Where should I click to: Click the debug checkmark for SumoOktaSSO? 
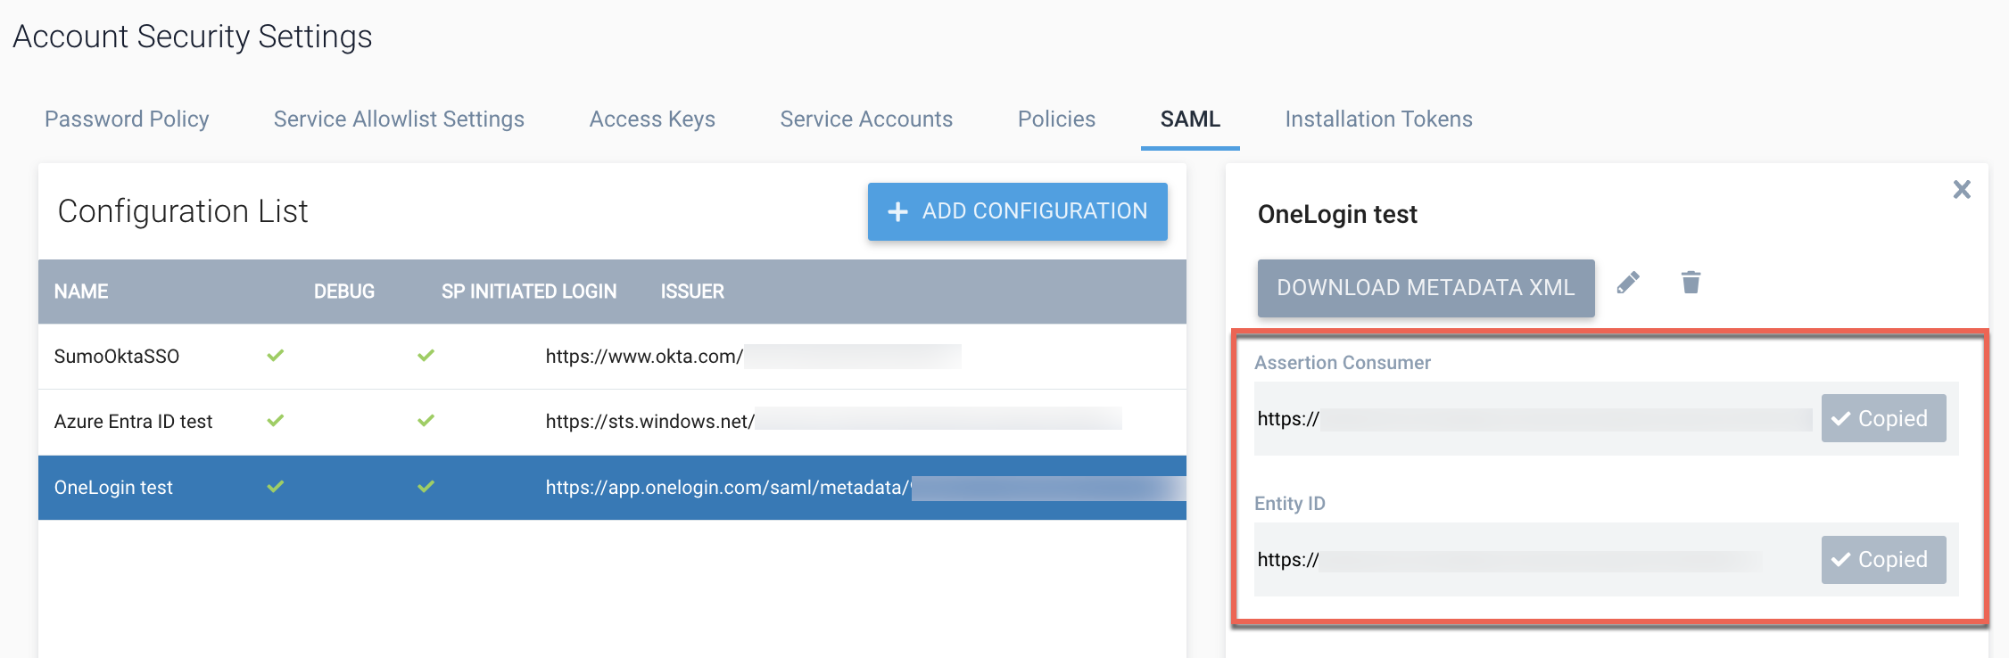point(276,356)
